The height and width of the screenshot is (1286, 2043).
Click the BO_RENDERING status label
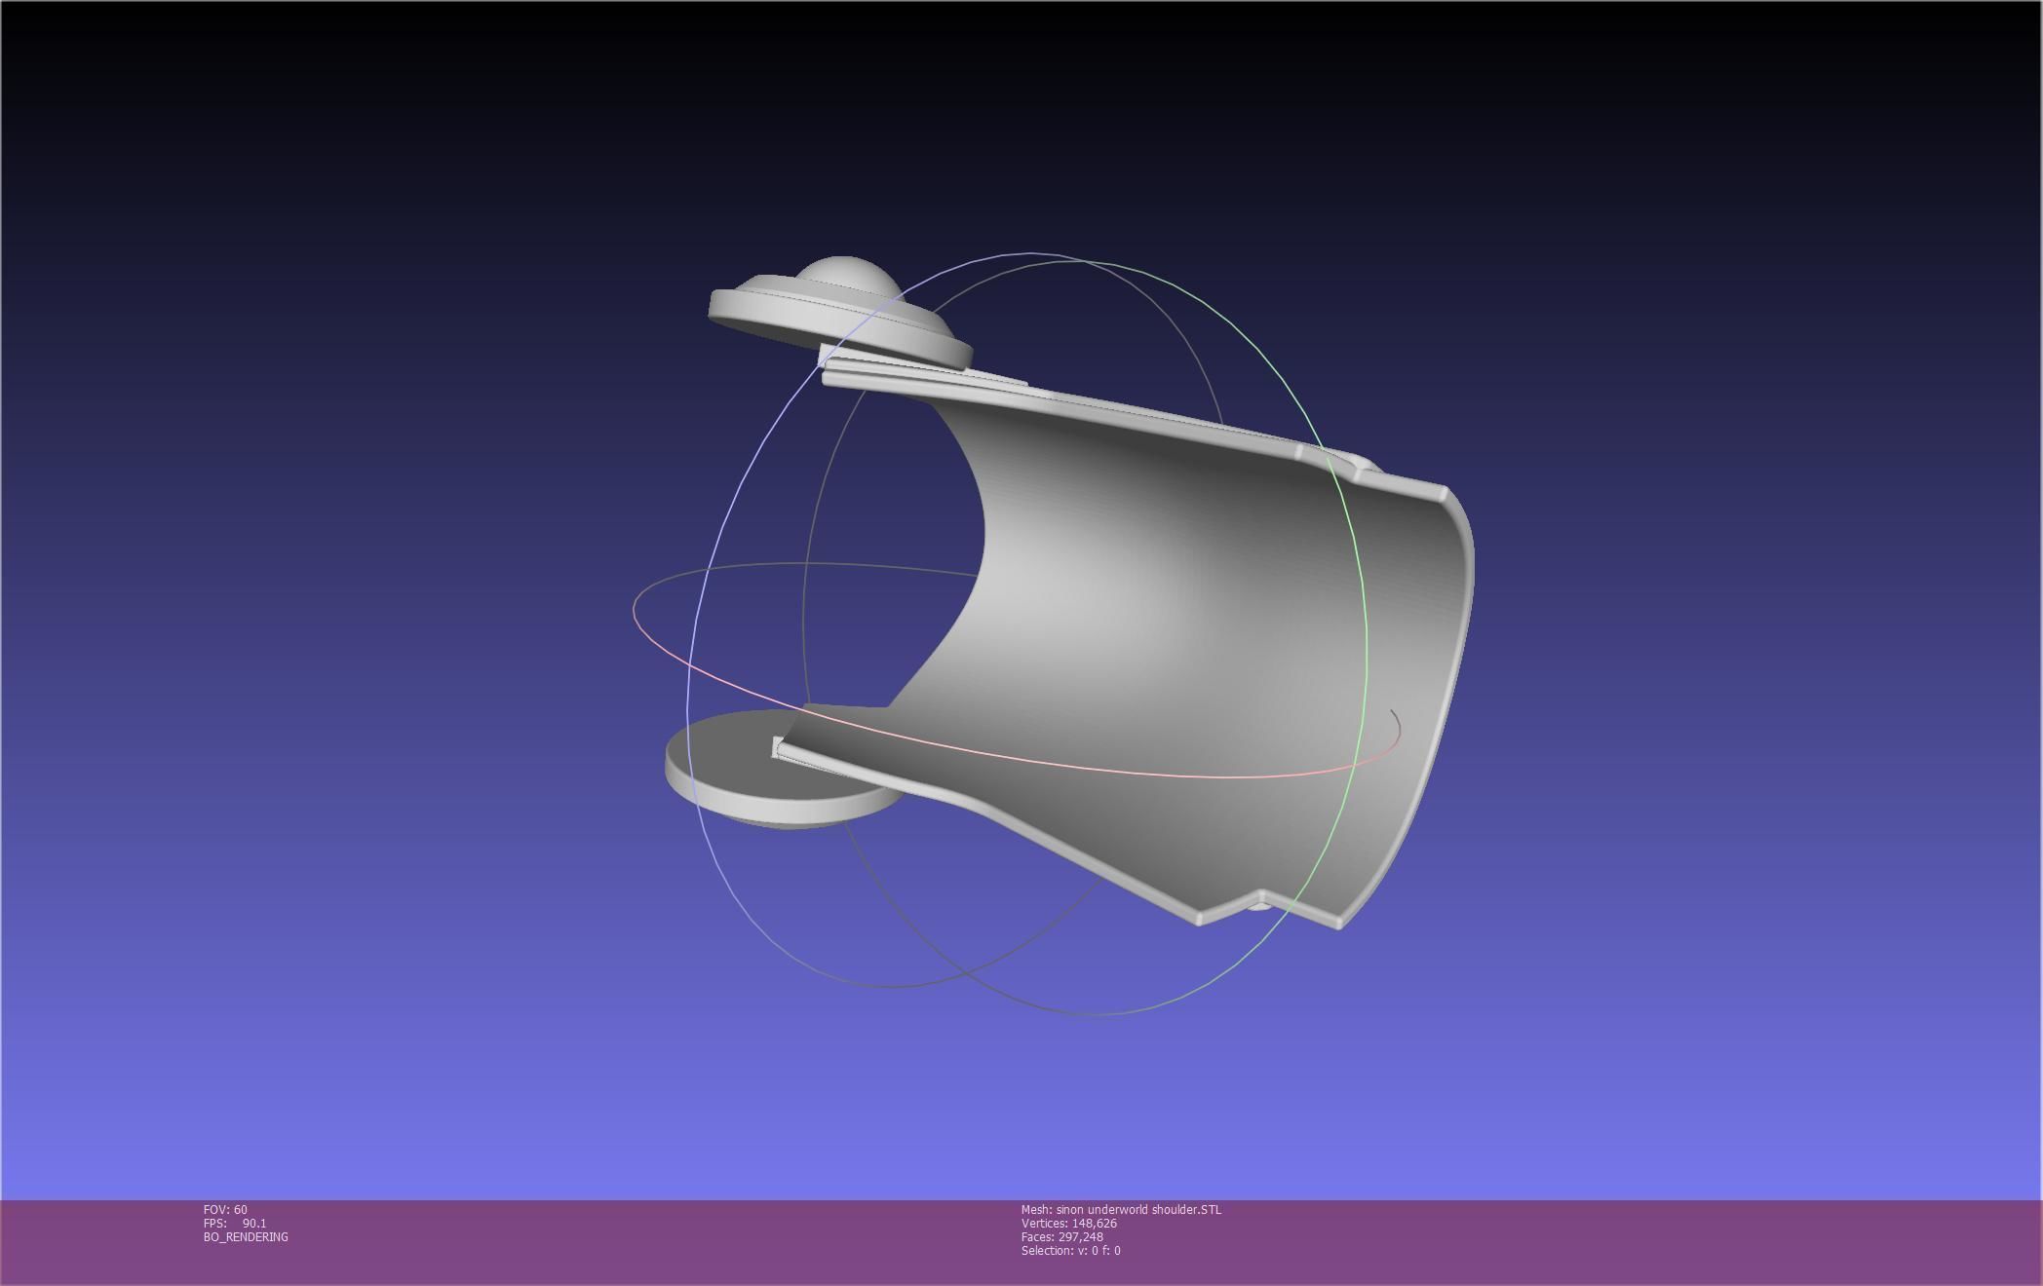pos(246,1237)
